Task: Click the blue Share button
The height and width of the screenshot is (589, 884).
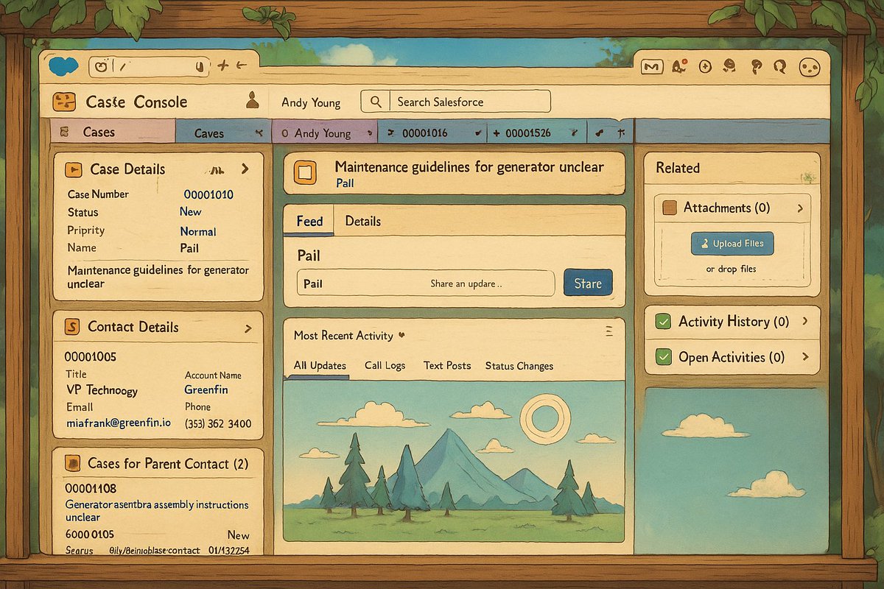Action: click(587, 283)
